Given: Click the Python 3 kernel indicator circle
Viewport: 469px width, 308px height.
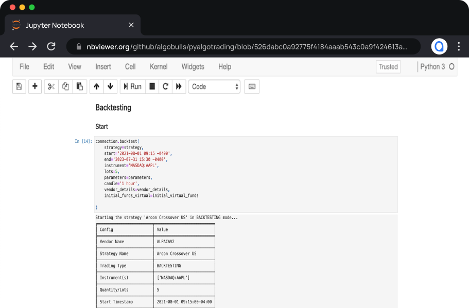Looking at the screenshot, I should pos(451,67).
